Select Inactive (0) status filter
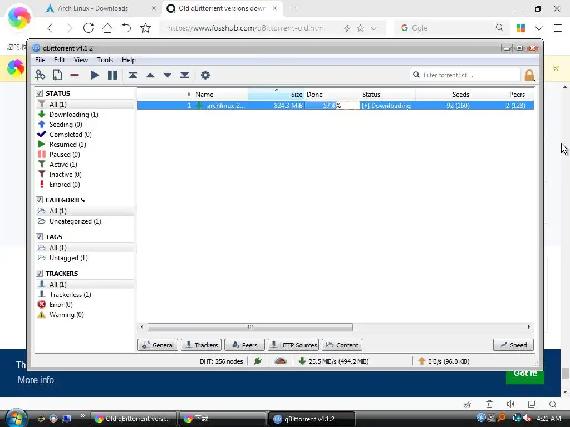 pyautogui.click(x=66, y=175)
